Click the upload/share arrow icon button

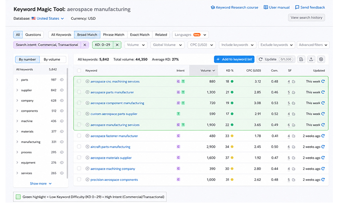311,60
